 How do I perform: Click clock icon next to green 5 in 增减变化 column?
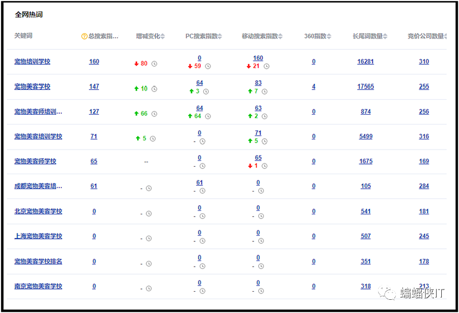coord(152,139)
